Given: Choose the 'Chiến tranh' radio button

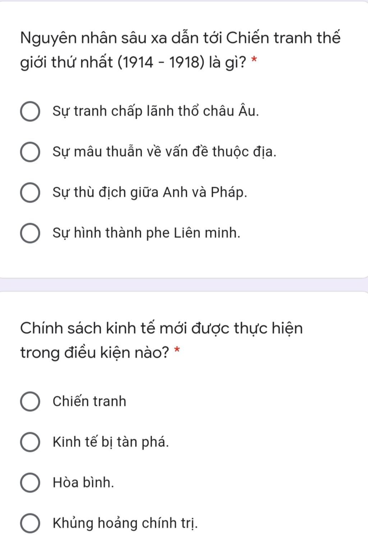Looking at the screenshot, I should [30, 401].
